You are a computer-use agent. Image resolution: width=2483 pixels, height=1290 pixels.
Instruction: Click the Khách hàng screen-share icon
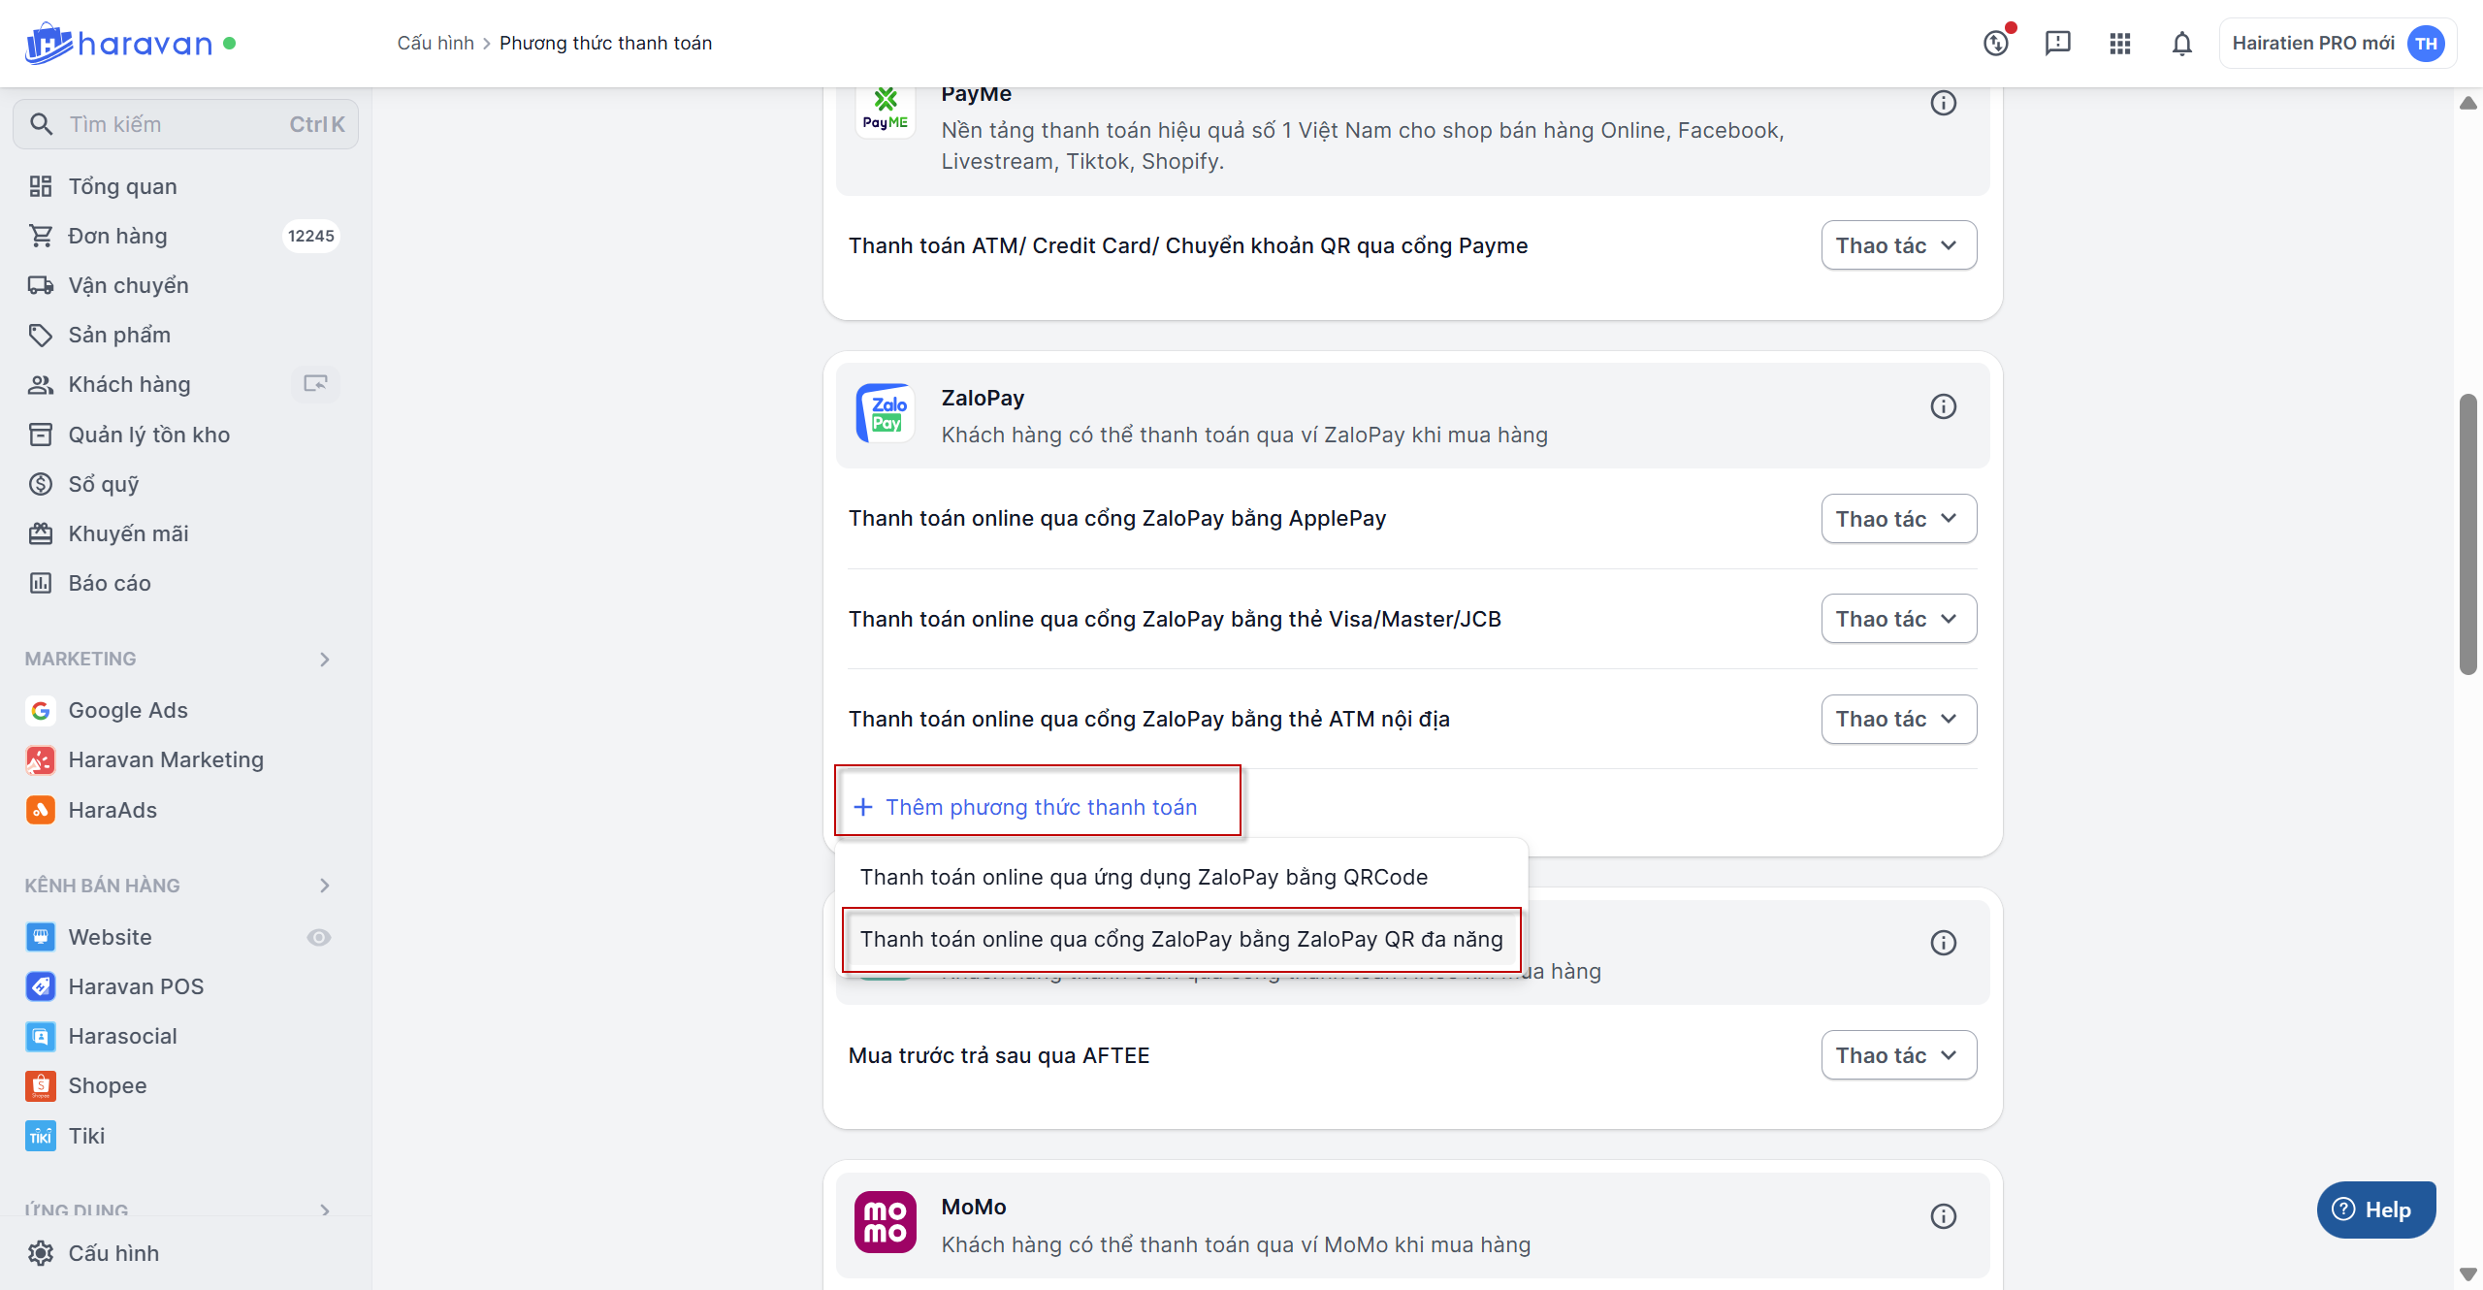315,384
